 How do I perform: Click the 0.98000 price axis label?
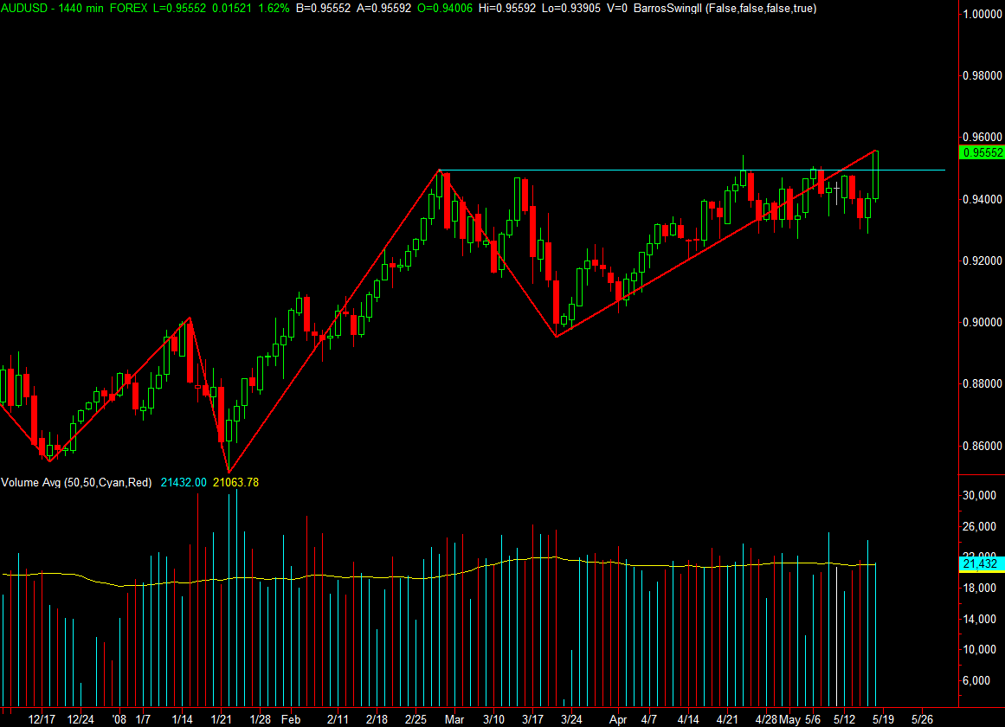tap(982, 75)
